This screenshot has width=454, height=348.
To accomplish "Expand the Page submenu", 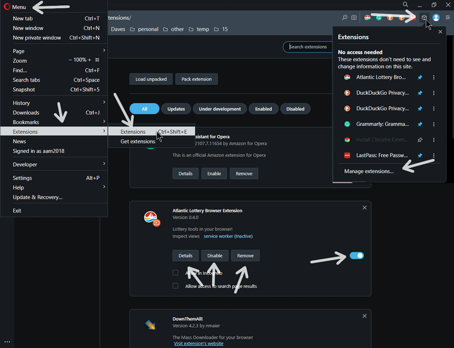I will click(54, 51).
